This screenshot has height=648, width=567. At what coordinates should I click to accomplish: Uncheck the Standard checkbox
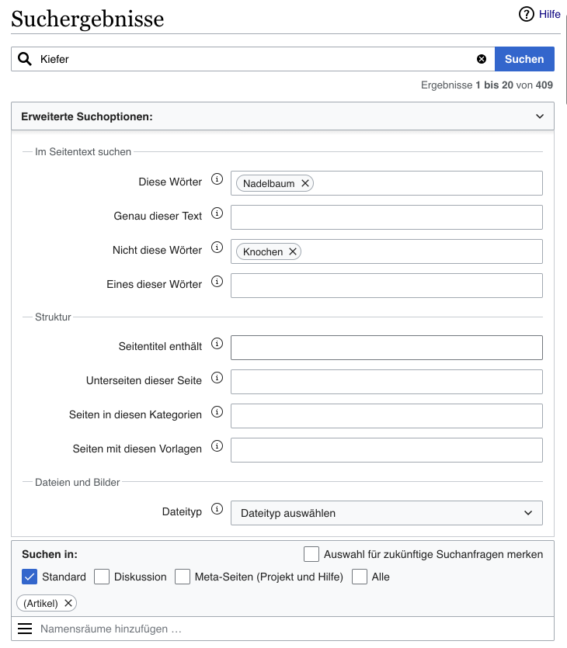click(30, 577)
